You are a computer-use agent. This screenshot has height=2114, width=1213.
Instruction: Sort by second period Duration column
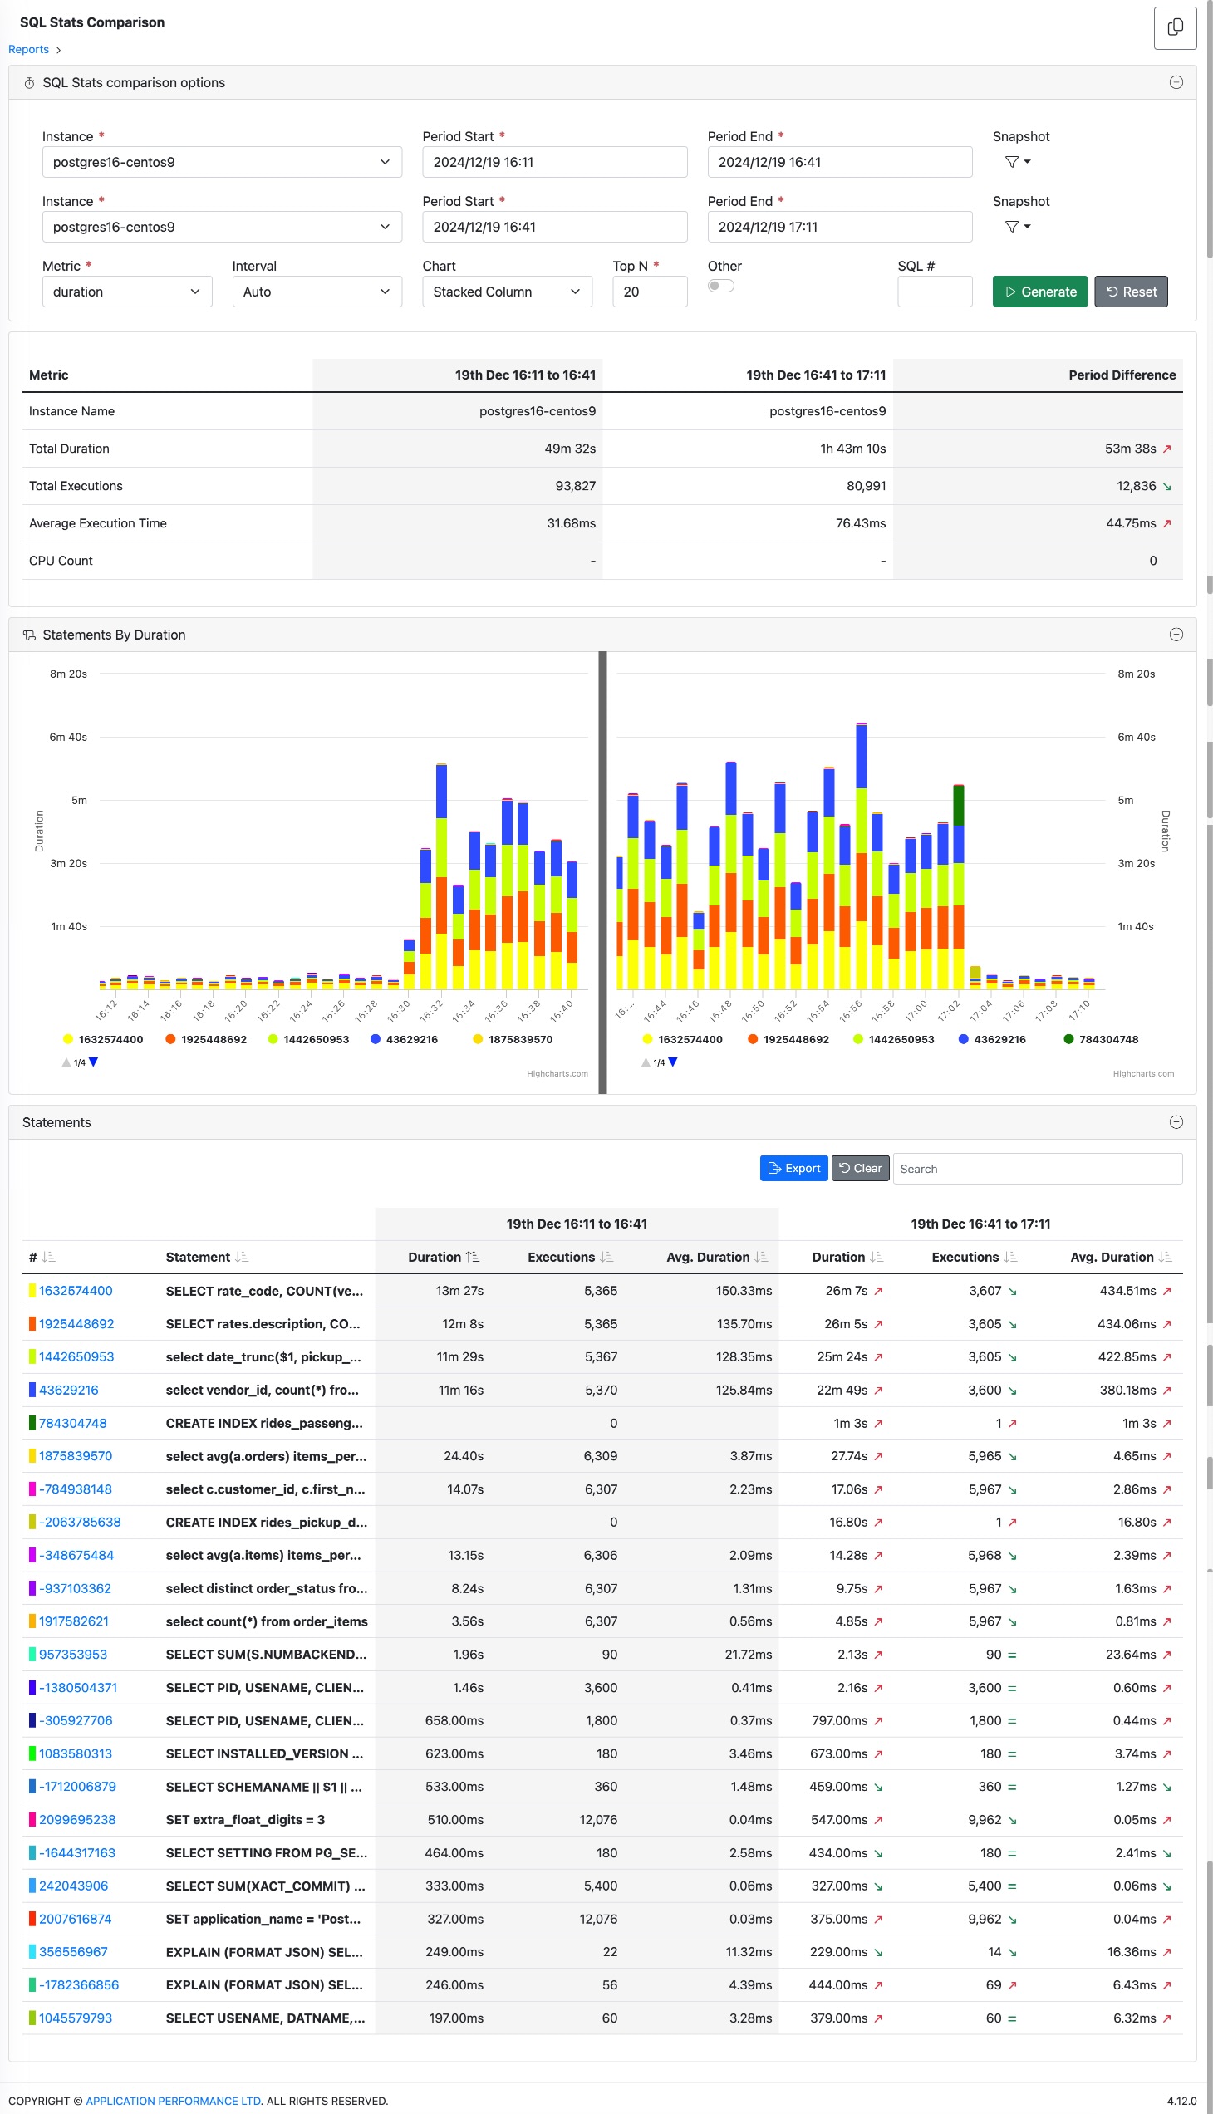tap(847, 1256)
